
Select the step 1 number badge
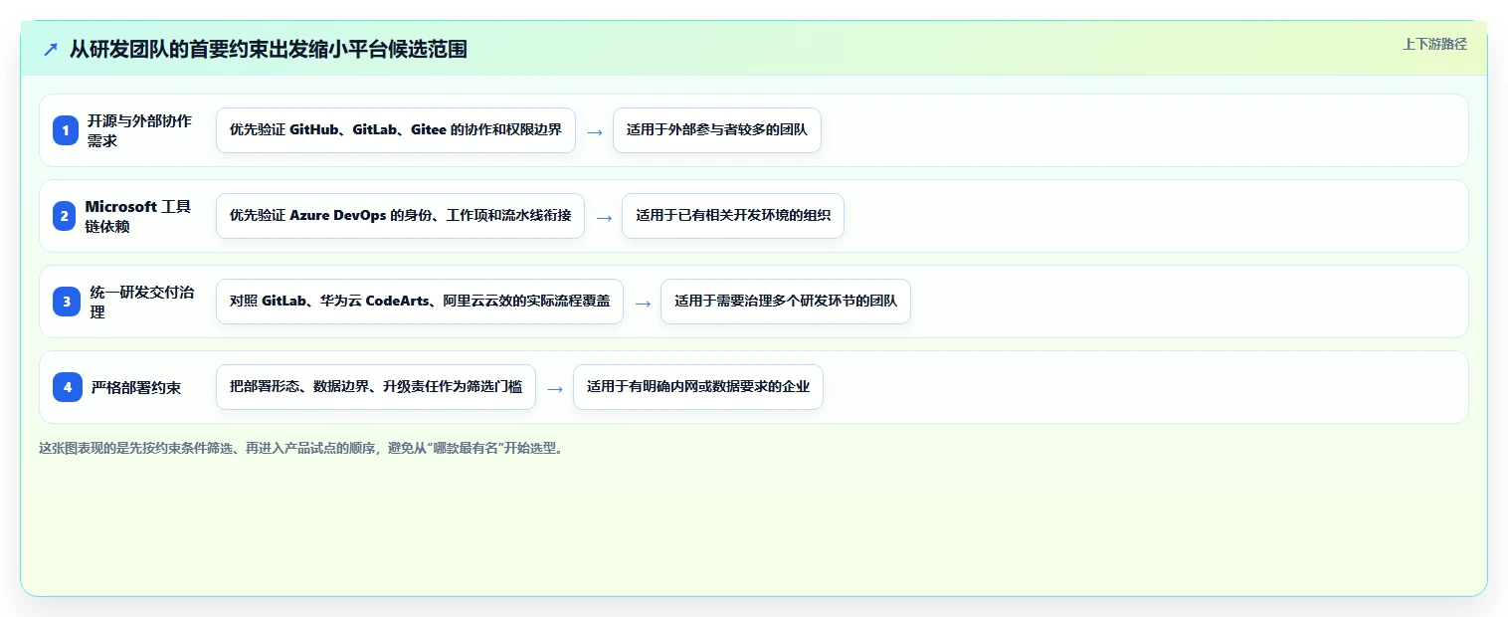66,130
